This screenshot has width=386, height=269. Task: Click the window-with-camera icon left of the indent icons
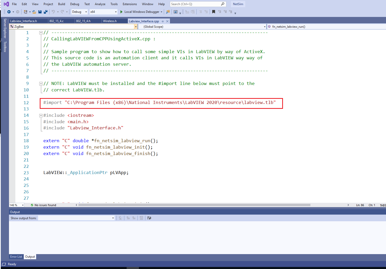[176, 12]
